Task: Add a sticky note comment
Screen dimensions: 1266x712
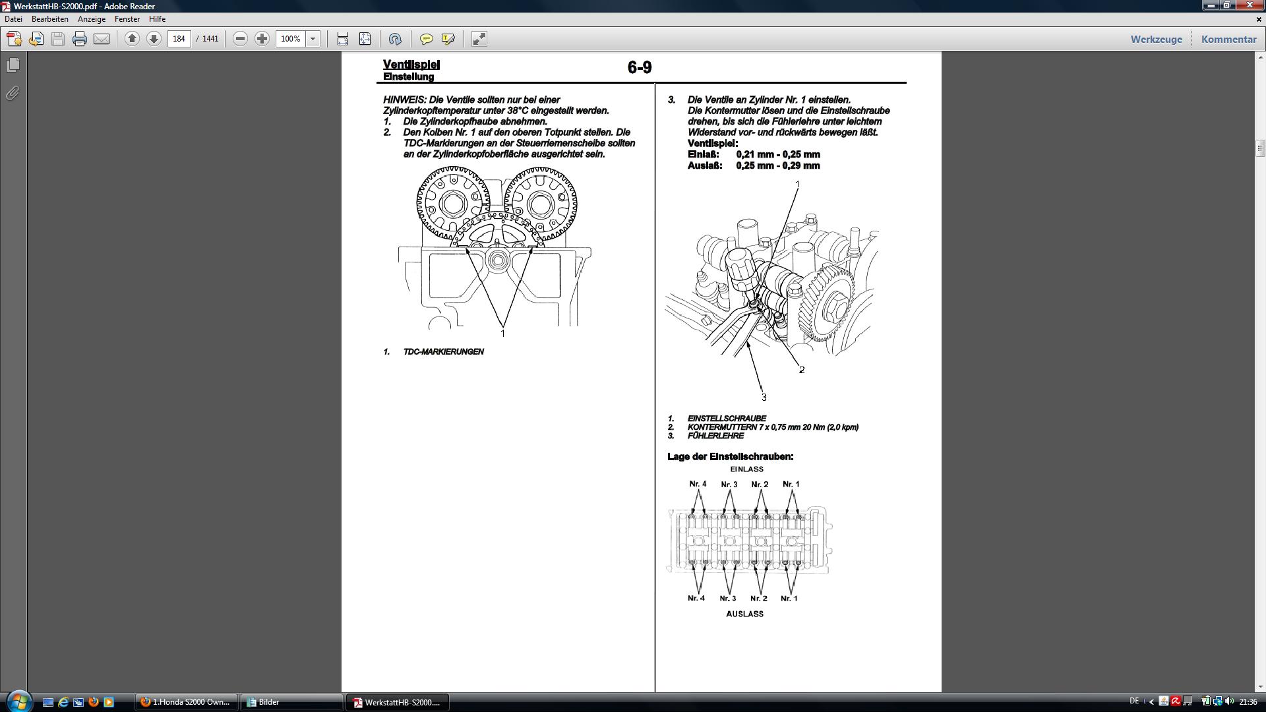Action: click(x=427, y=39)
